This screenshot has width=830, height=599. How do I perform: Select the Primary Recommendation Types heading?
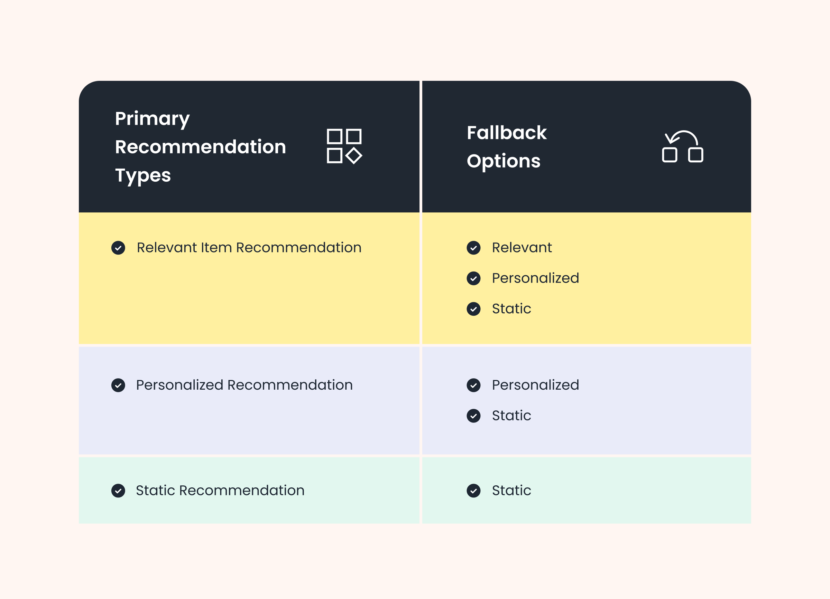[200, 147]
